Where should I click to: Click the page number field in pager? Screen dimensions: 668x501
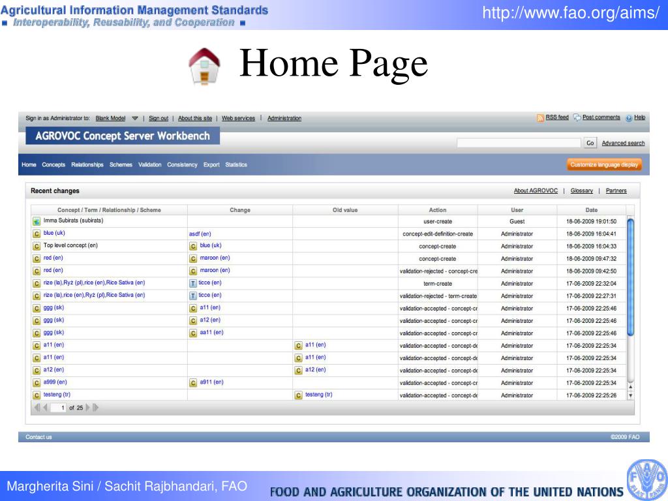tap(58, 408)
